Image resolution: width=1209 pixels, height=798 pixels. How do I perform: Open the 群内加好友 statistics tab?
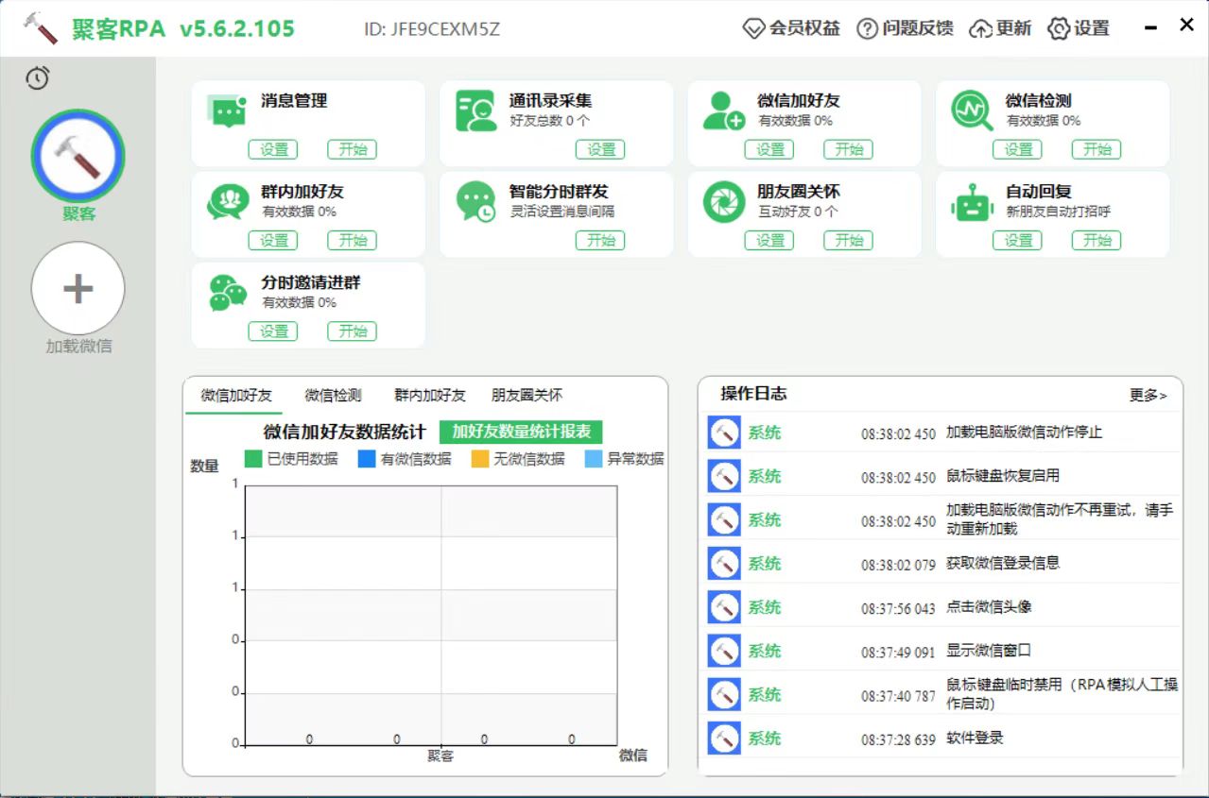(x=430, y=395)
